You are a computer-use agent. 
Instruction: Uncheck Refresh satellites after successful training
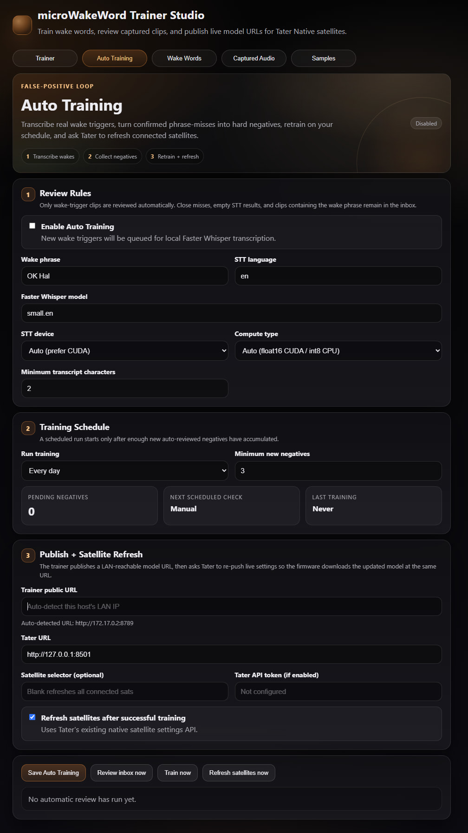(x=32, y=717)
